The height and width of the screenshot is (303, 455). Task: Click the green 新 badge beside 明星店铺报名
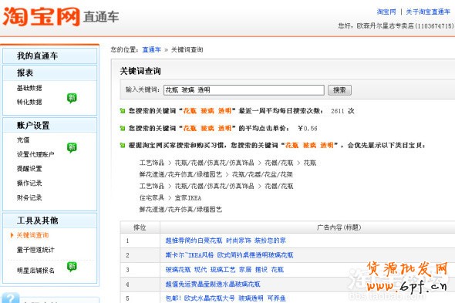point(72,267)
